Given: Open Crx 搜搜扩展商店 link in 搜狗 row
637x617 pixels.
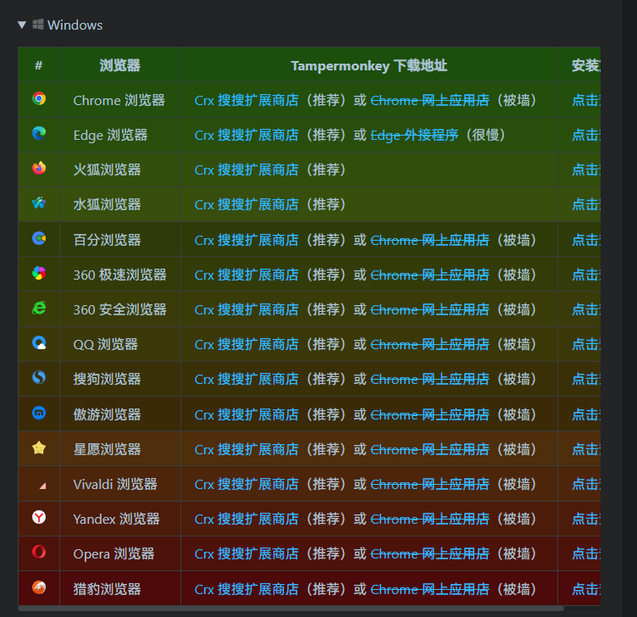Looking at the screenshot, I should coord(246,379).
